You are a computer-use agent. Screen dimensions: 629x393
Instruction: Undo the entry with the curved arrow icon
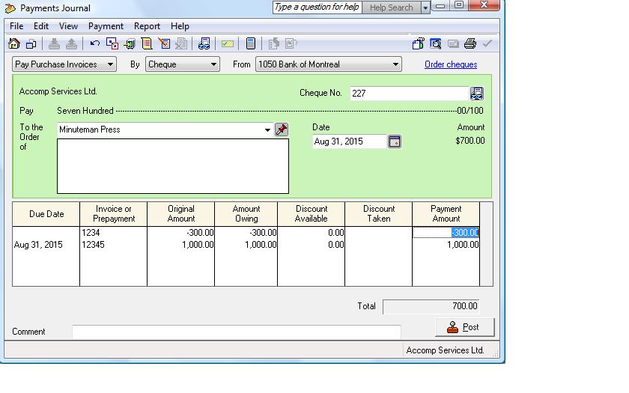(x=95, y=43)
